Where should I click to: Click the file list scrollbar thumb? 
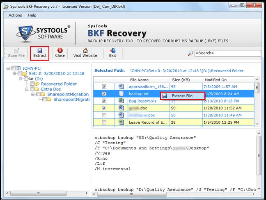click(257, 88)
